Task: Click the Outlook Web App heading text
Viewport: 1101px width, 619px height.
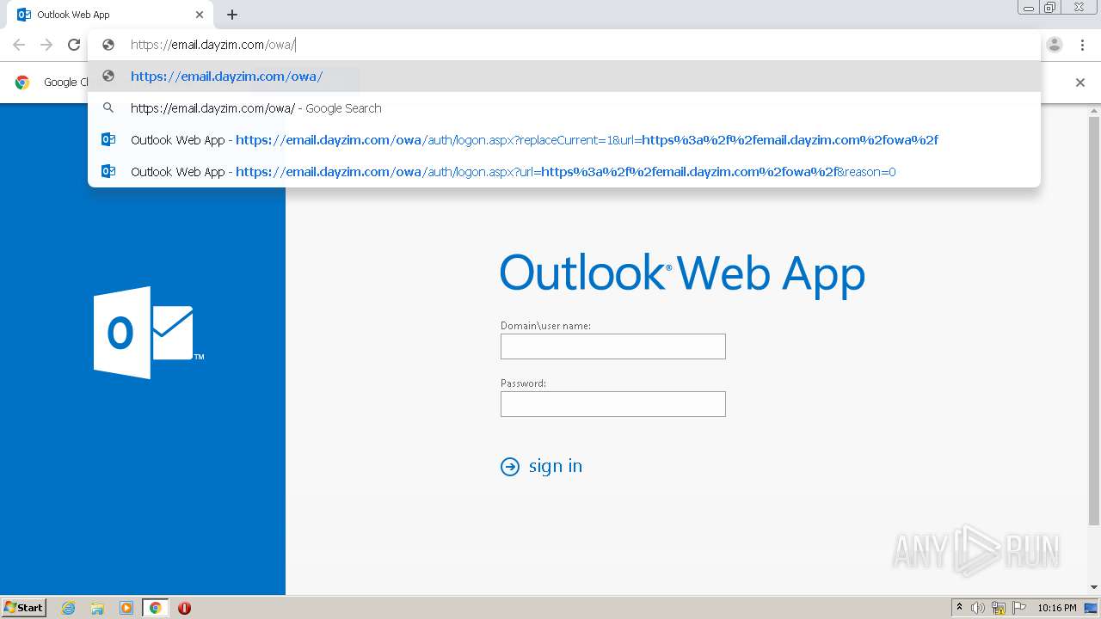Action: click(682, 275)
